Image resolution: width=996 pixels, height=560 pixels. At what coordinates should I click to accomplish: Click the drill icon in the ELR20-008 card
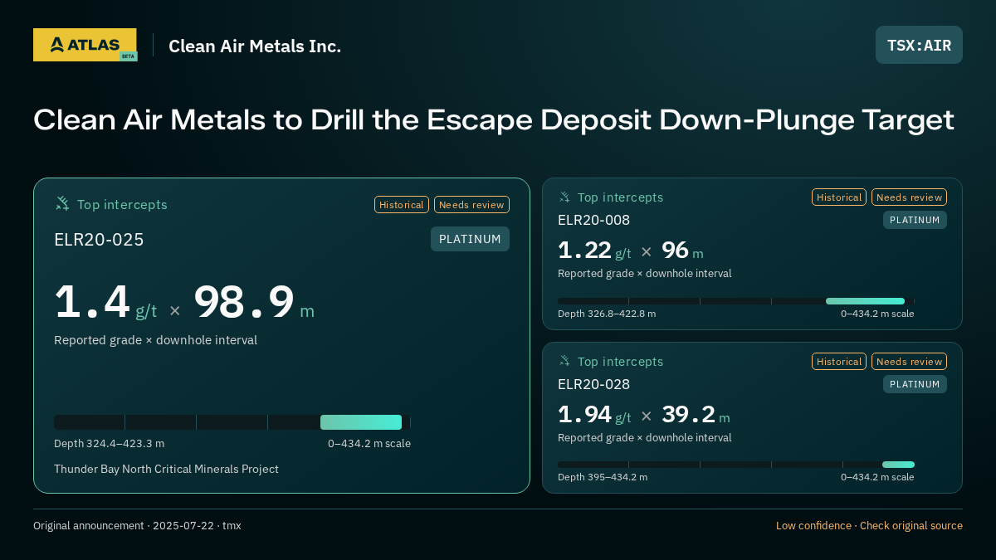[564, 197]
